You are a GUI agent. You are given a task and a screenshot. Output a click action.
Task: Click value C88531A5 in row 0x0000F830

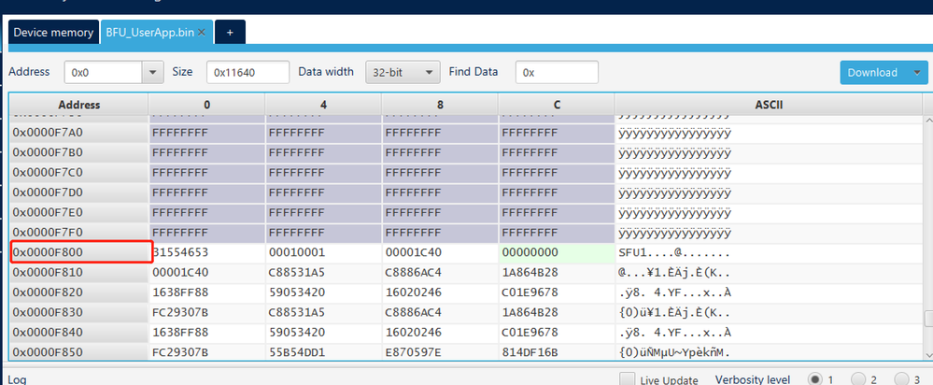click(323, 312)
